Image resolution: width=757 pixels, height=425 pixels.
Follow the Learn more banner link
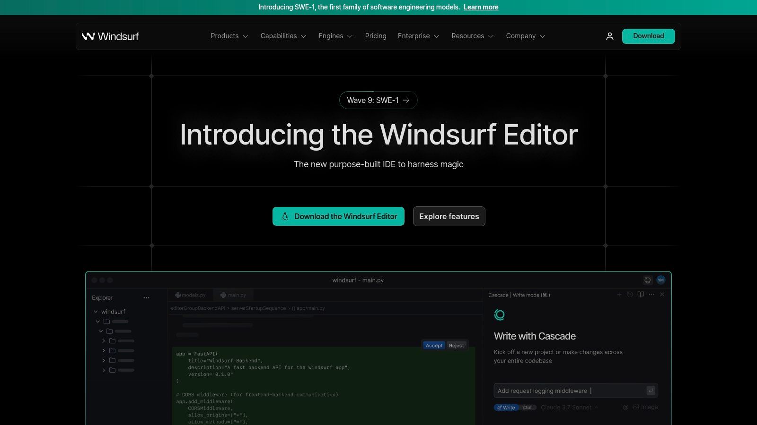tap(481, 7)
